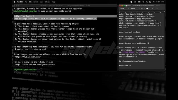The width and height of the screenshot is (178, 100).
Task: Open Spotlight search from menu bar
Action: click(147, 2)
